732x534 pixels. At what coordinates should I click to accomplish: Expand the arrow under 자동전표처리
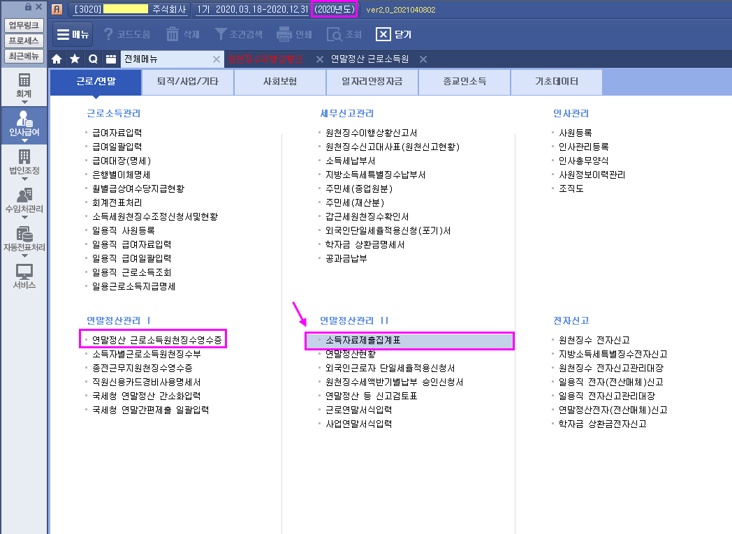point(24,255)
